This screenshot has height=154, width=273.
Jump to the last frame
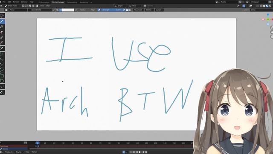click(146, 152)
